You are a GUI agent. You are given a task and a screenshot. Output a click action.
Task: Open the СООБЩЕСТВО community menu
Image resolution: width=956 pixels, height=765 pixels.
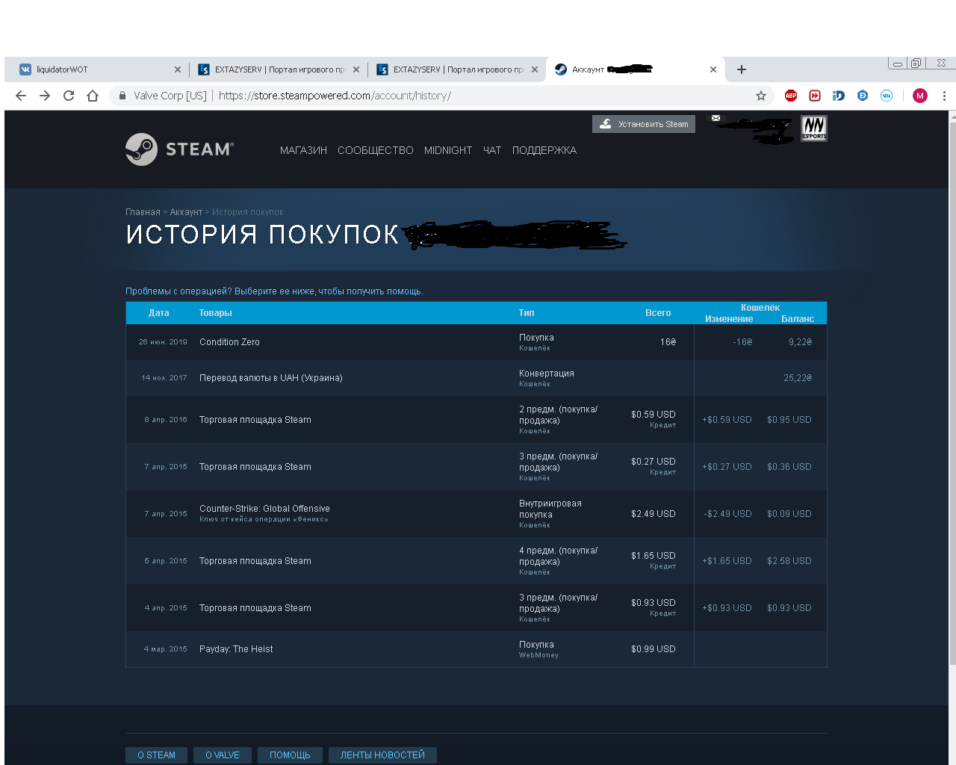pyautogui.click(x=375, y=150)
